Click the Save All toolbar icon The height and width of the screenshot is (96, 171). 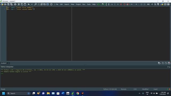[x=11, y=4]
